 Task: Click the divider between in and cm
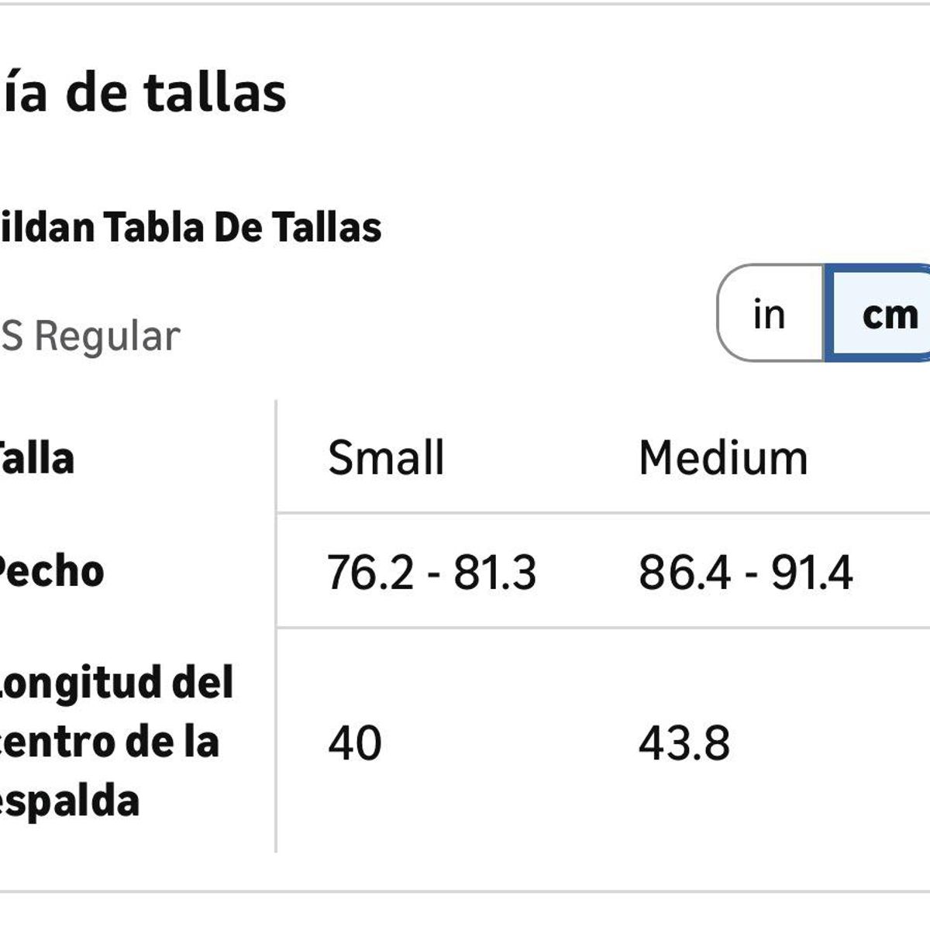823,313
